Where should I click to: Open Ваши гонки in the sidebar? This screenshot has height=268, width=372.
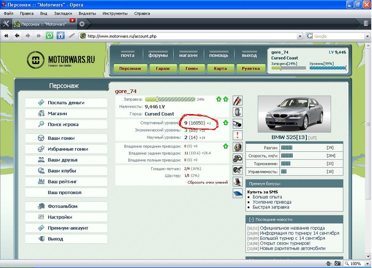pyautogui.click(x=66, y=138)
